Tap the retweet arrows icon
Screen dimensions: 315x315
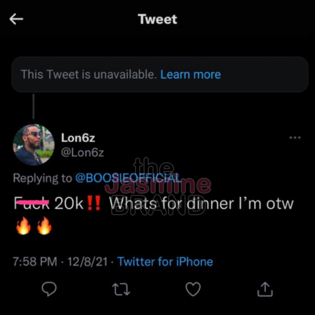click(x=121, y=289)
